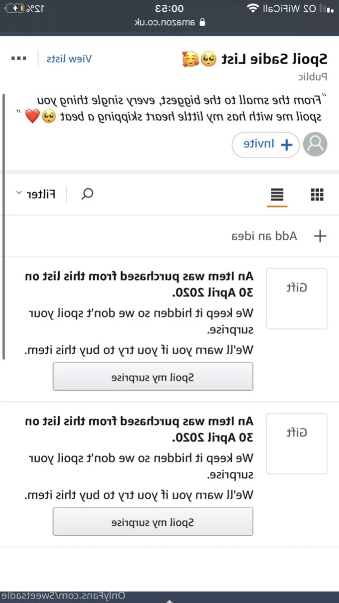Expand the Filter dropdown
The image size is (339, 603).
(36, 194)
